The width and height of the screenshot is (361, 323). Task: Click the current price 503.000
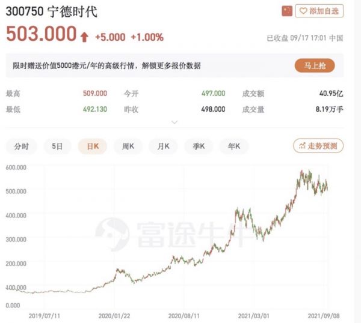pos(41,35)
